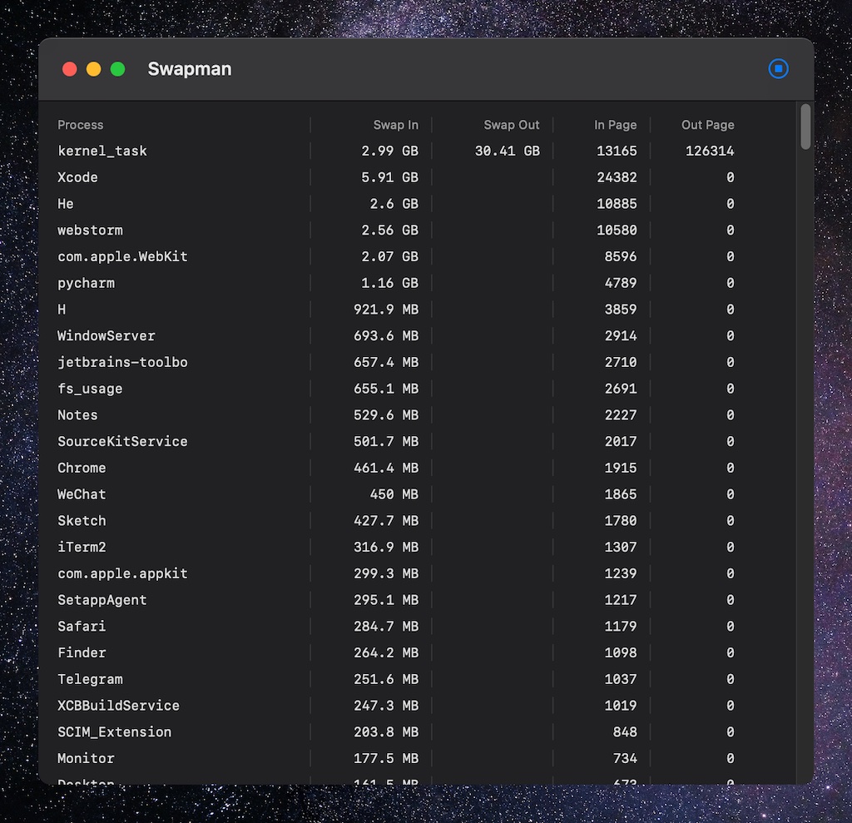Click the 921.9 MB swap value
Image resolution: width=852 pixels, height=823 pixels.
tap(386, 310)
